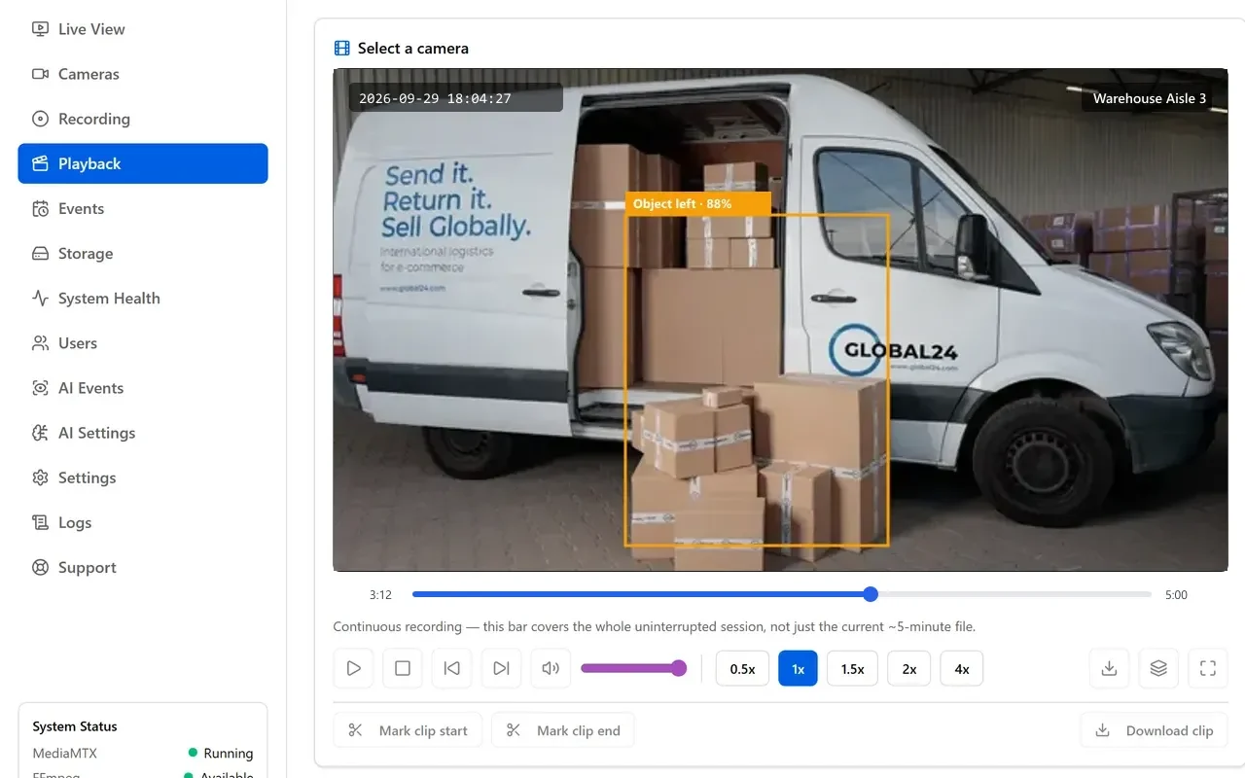This screenshot has height=778, width=1245.
Task: Skip to next recording segment
Action: click(x=502, y=668)
